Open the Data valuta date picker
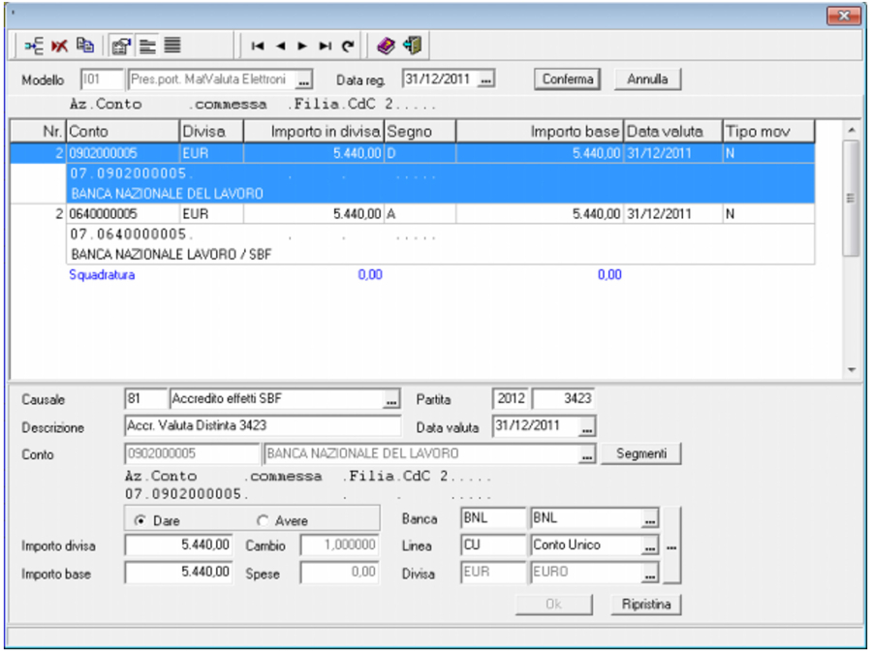Viewport: 872px width, 654px height. [x=588, y=426]
